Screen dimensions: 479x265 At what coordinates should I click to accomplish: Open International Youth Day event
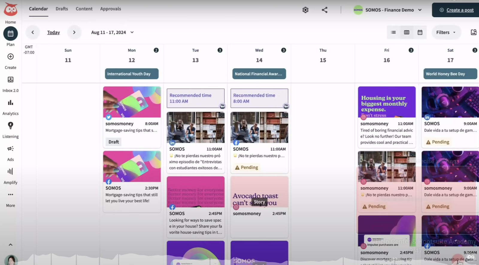[x=132, y=74]
